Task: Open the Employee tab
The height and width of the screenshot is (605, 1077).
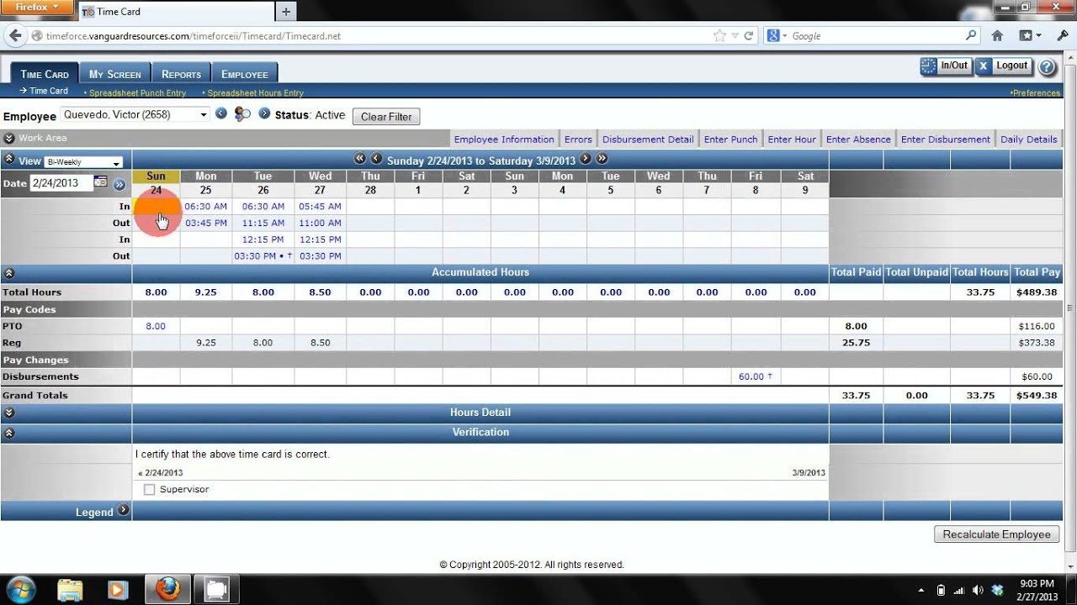Action: pos(245,74)
